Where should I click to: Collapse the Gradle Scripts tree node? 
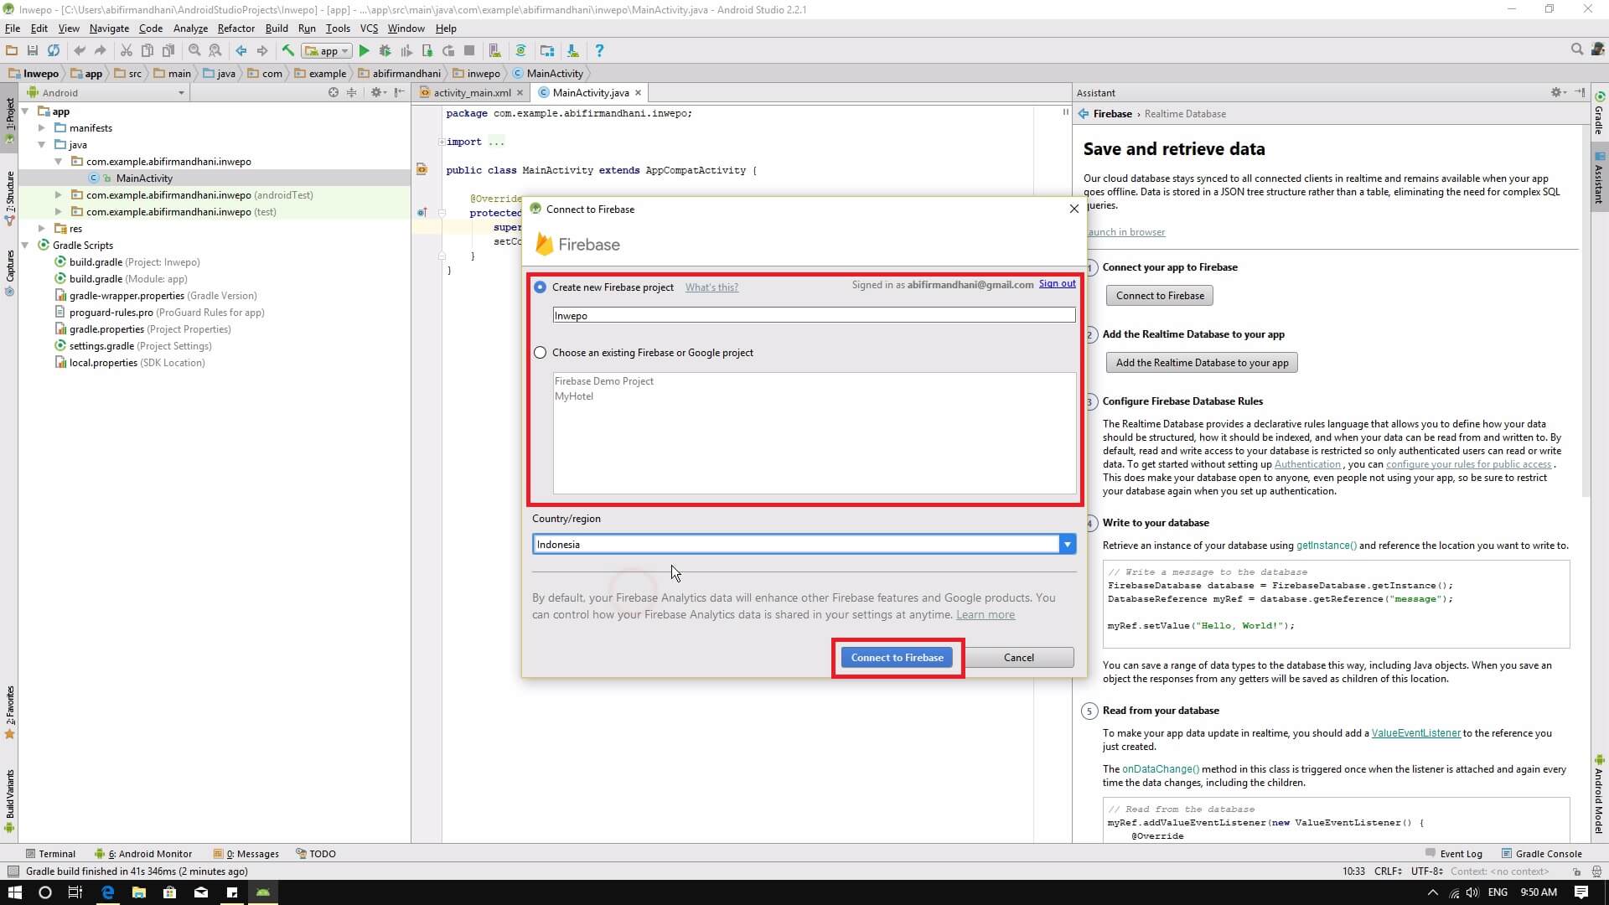[25, 246]
